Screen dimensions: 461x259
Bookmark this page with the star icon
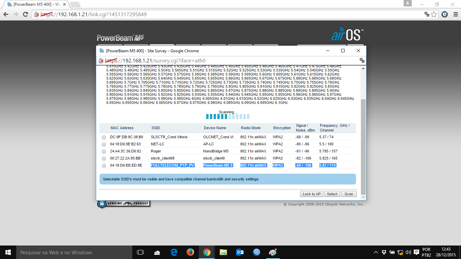(434, 15)
